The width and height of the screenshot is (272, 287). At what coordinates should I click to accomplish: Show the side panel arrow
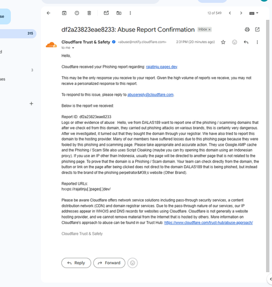click(x=270, y=279)
